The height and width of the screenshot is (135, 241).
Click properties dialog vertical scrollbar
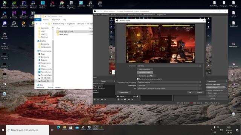click(x=203, y=70)
